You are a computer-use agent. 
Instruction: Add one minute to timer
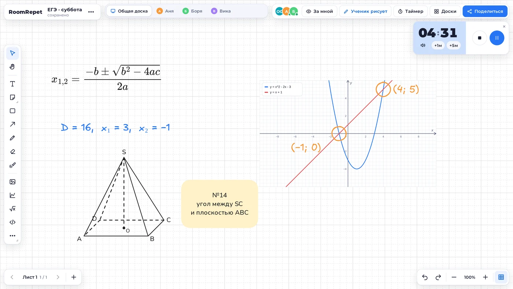click(x=438, y=45)
